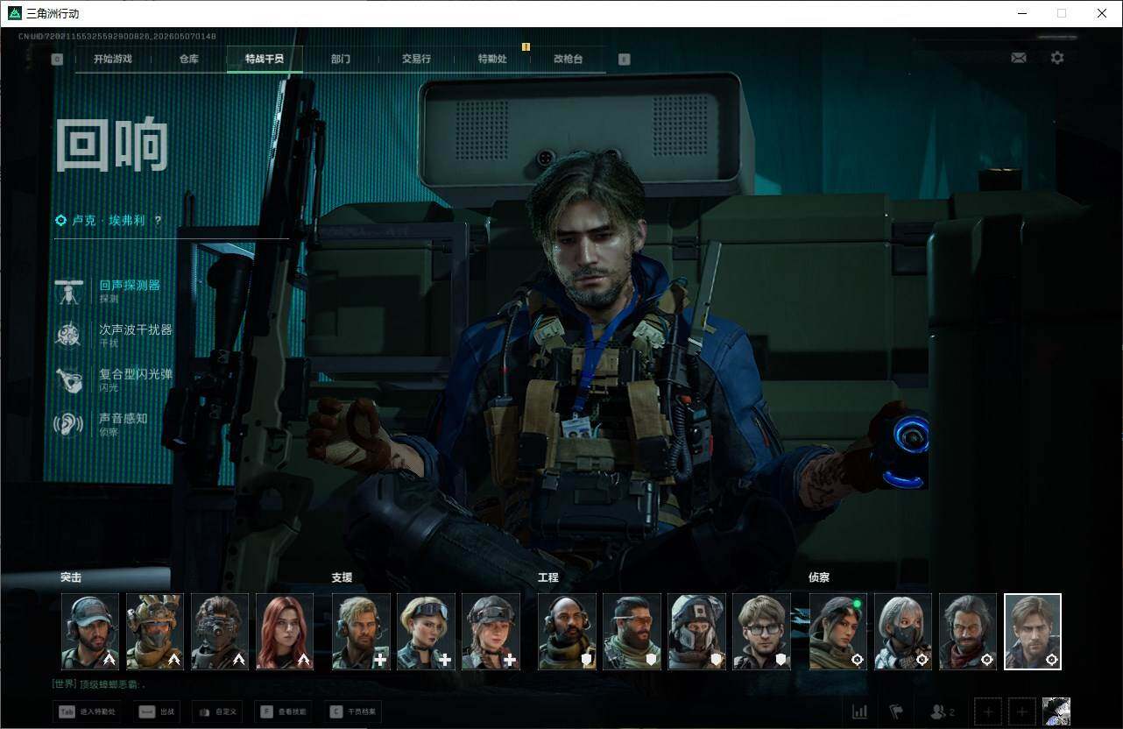
Task: Select 突击 operator wearing a baseball cap
Action: 90,632
